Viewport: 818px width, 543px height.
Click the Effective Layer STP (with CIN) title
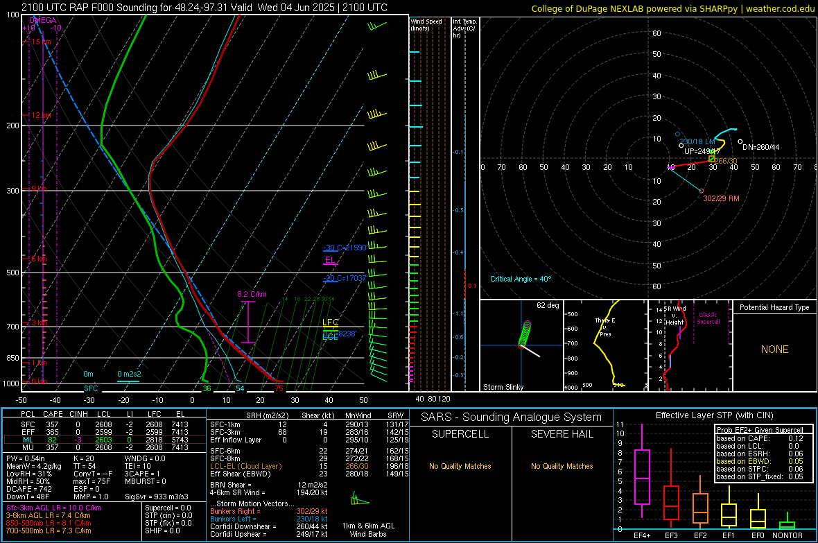(x=714, y=415)
